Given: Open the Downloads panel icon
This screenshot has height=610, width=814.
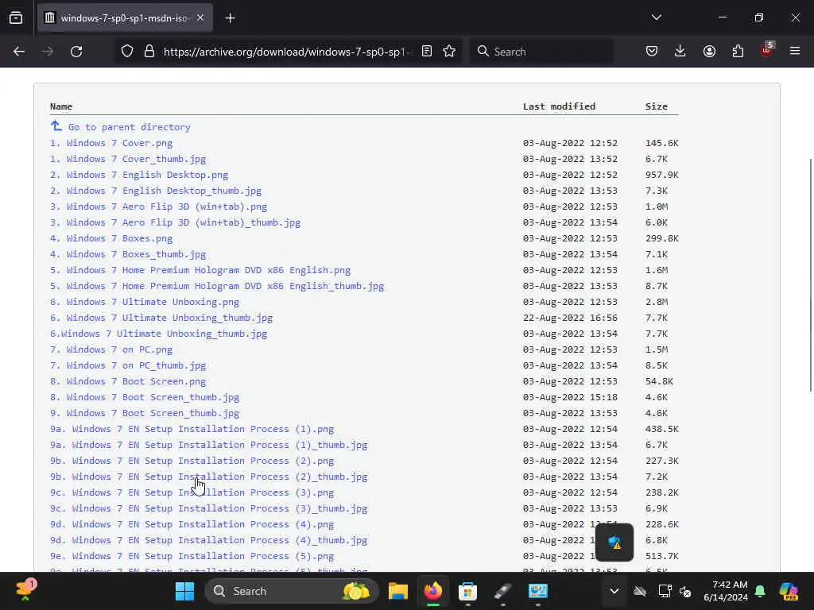Looking at the screenshot, I should [680, 52].
